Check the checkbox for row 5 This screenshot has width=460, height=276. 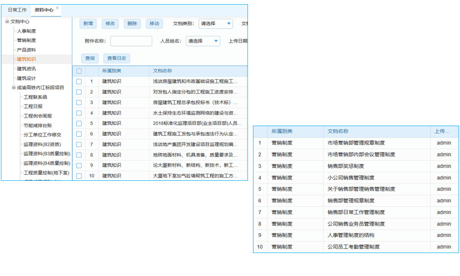[79, 123]
